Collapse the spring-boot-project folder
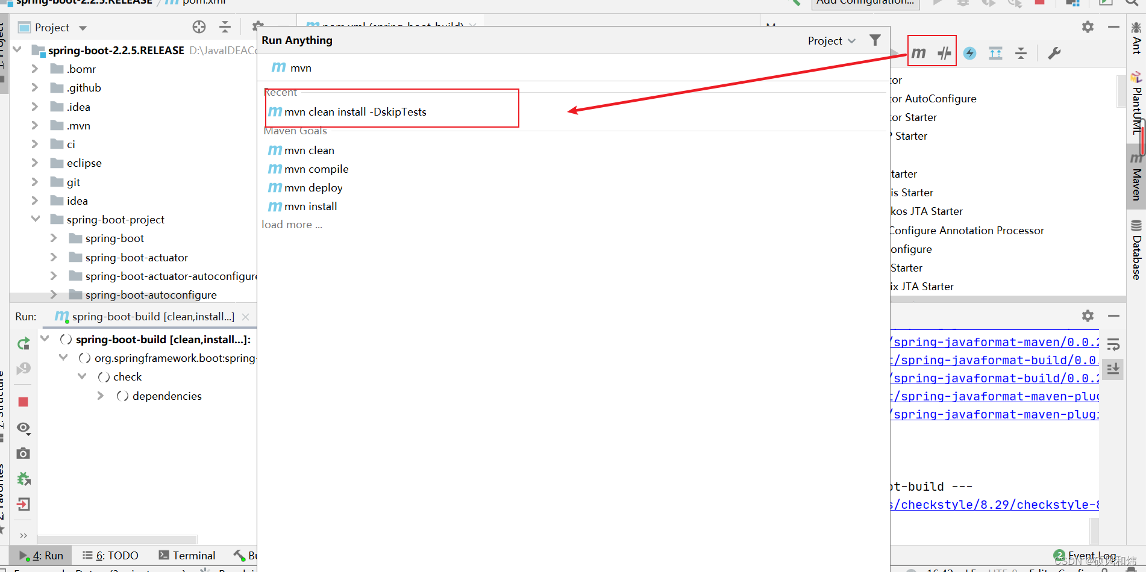The image size is (1146, 572). point(35,219)
